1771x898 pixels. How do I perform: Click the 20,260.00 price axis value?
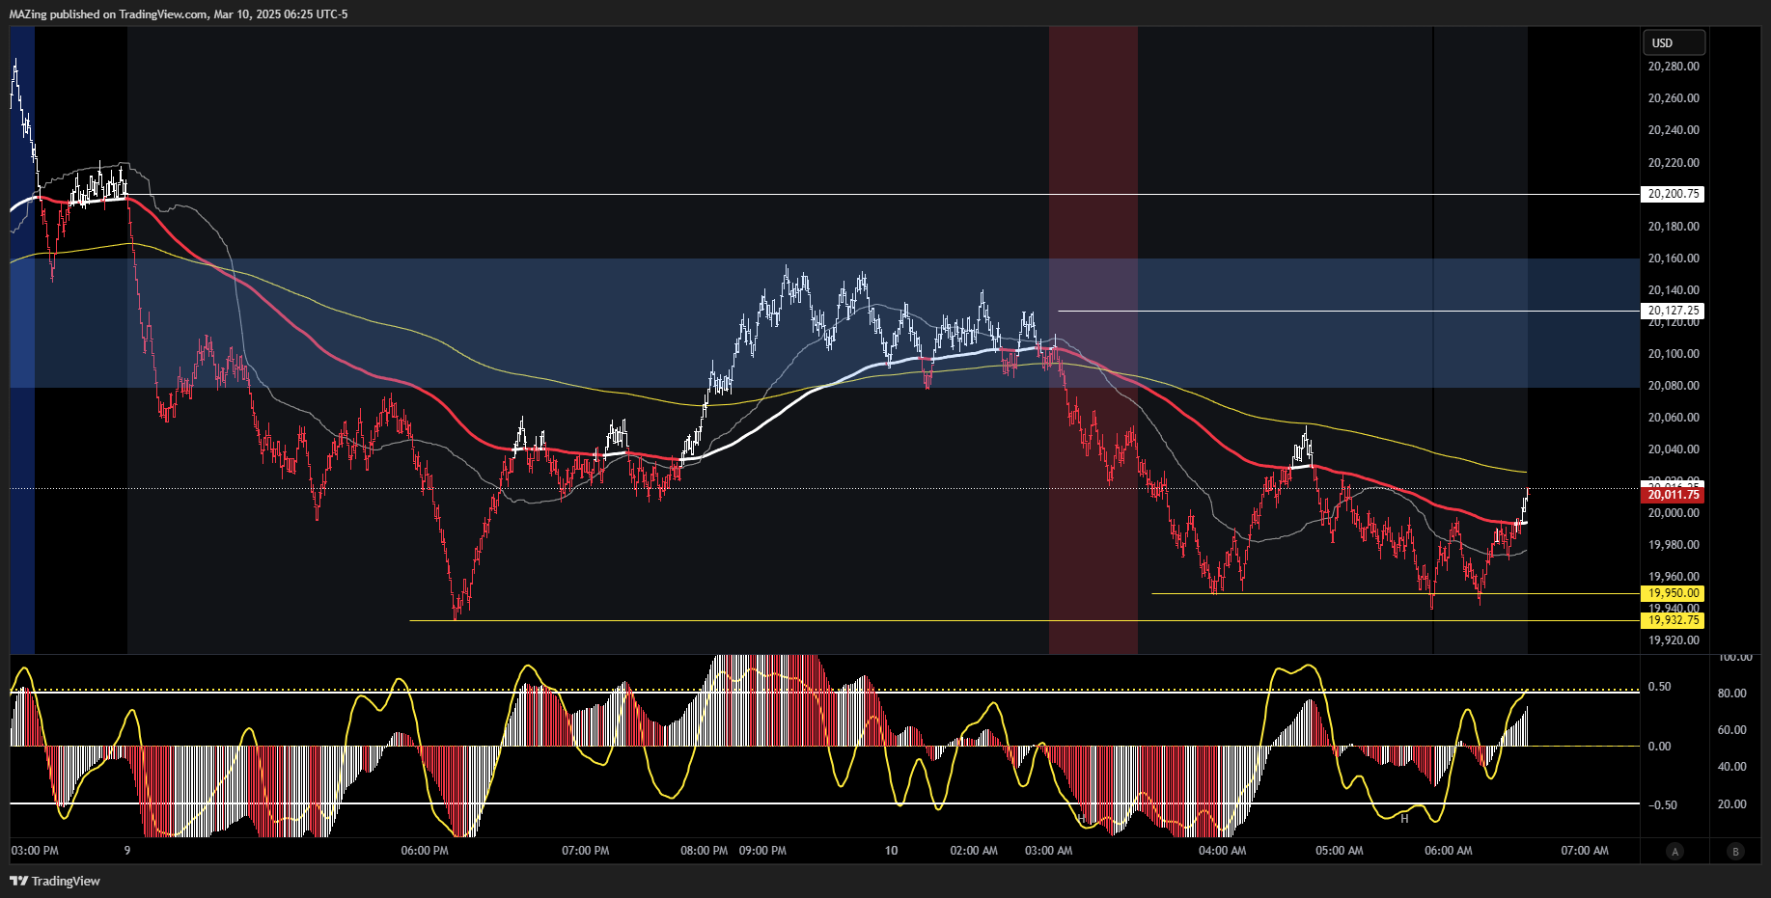point(1674,98)
